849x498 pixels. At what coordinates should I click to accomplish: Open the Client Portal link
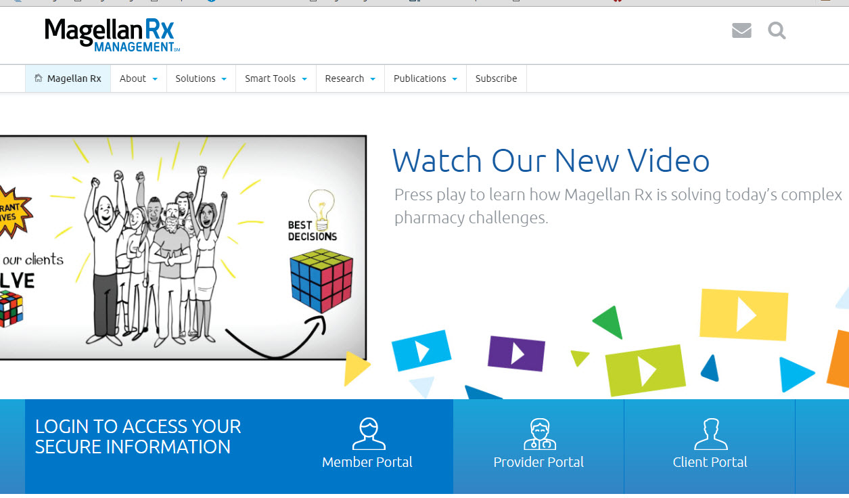710,462
